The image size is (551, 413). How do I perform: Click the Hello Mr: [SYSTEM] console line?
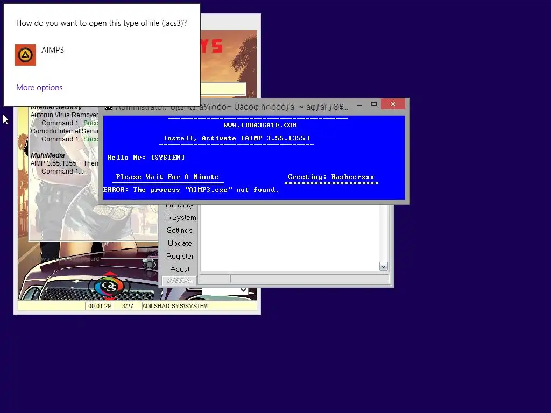(x=146, y=158)
